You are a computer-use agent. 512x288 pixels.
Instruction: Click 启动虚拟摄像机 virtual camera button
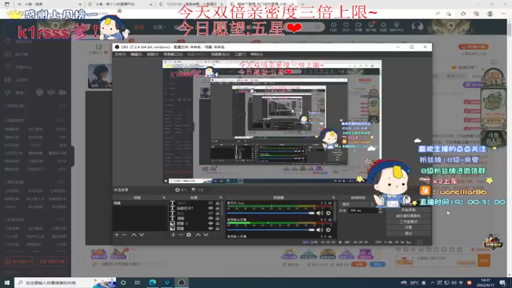tap(408, 216)
